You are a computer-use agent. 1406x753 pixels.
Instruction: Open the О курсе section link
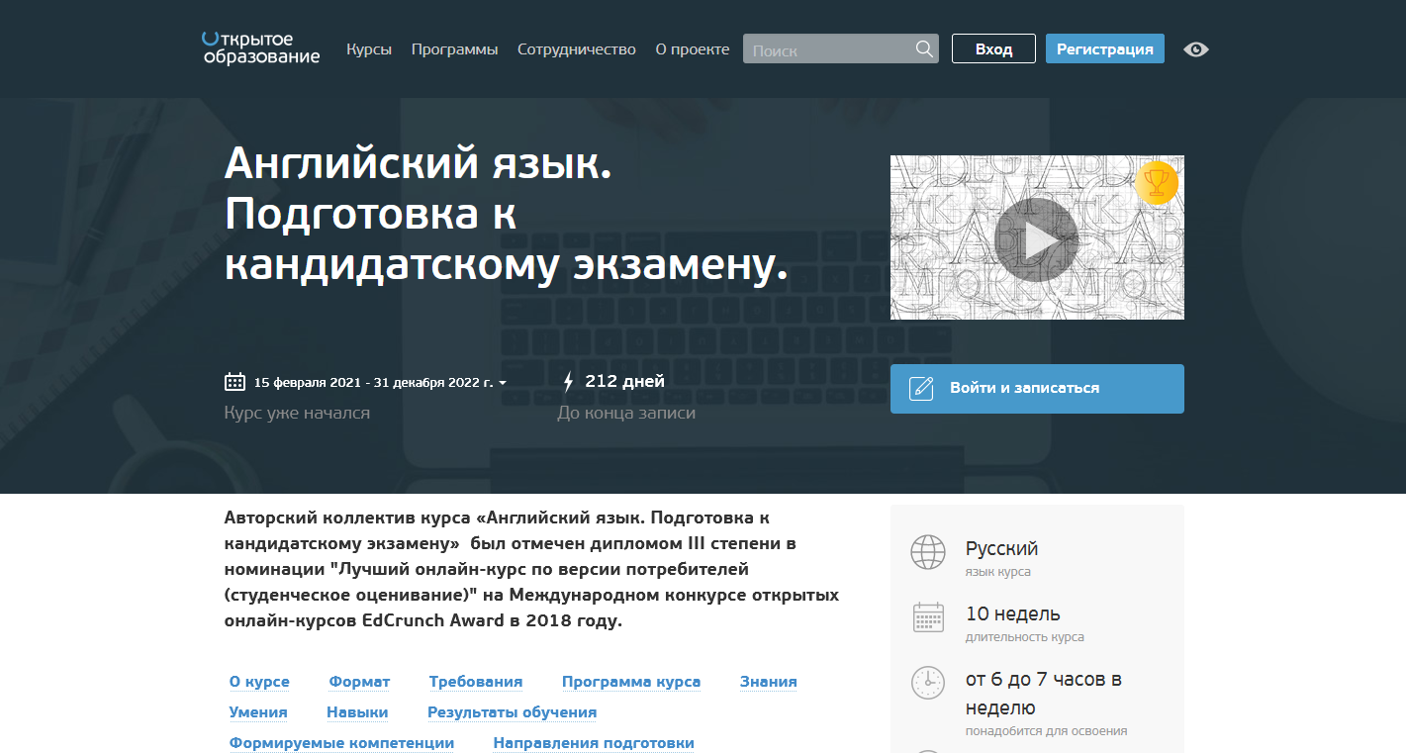point(256,681)
